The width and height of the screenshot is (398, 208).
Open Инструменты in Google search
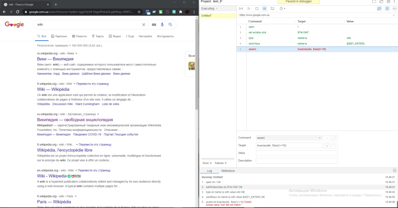[x=165, y=36]
